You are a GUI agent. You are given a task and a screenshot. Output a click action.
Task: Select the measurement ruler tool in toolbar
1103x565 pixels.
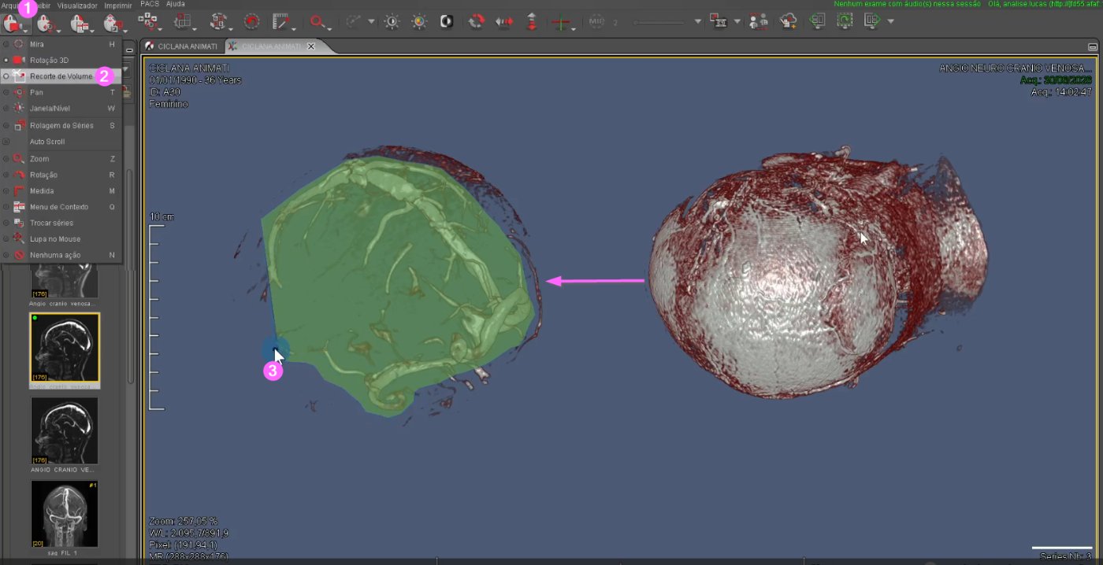click(x=280, y=21)
